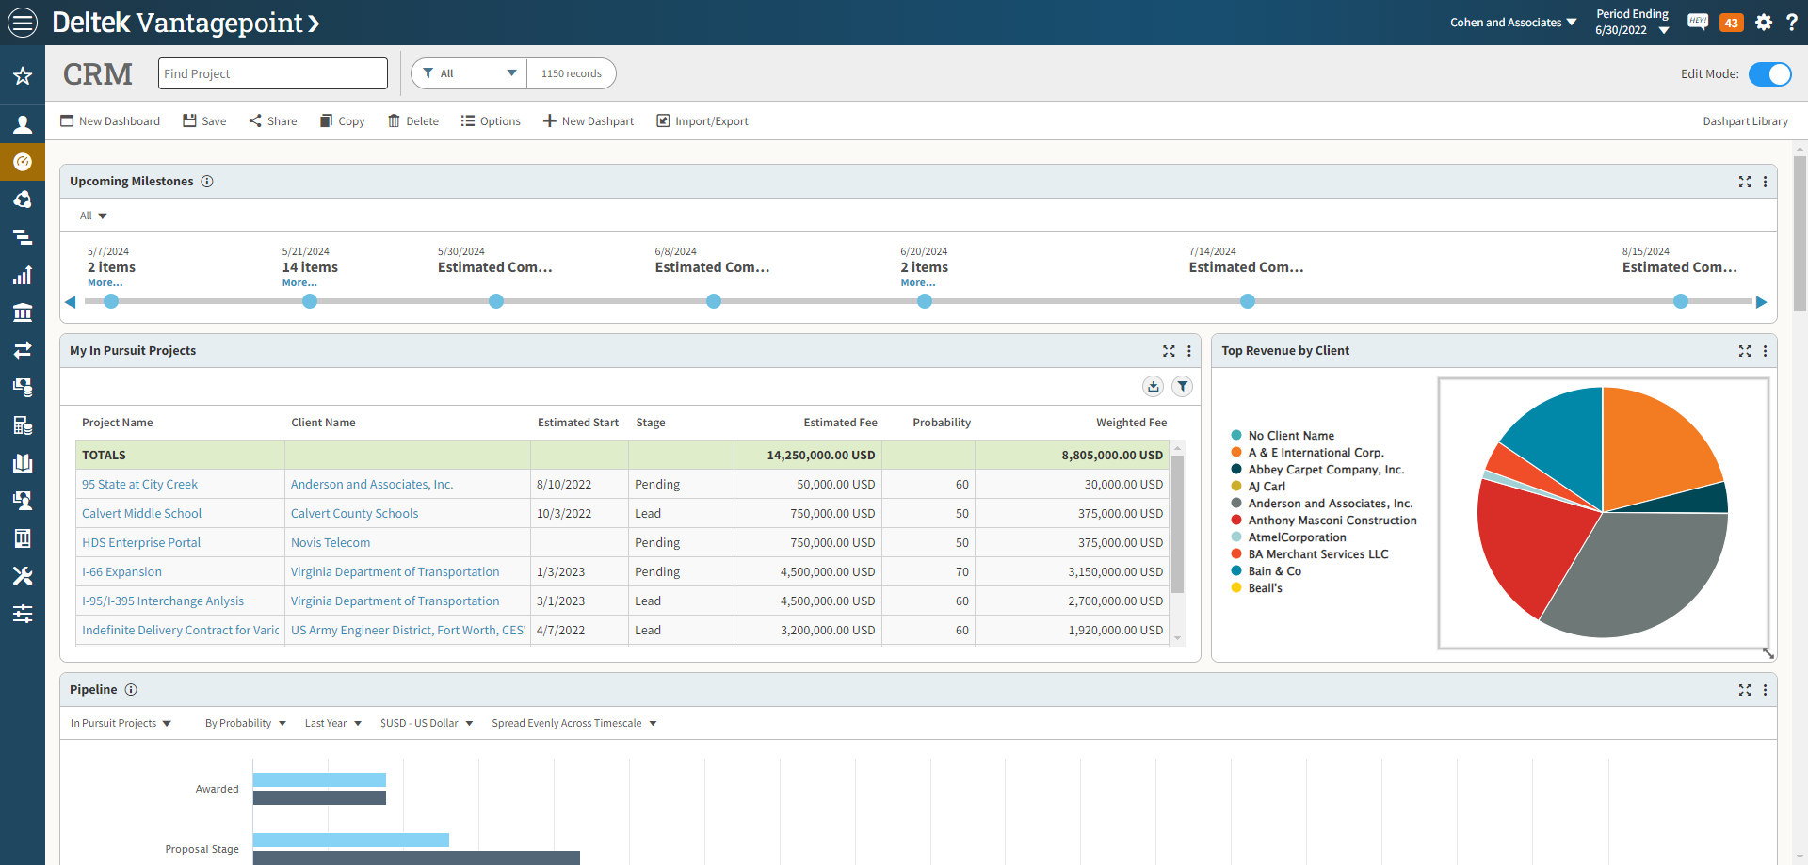1808x865 pixels.
Task: Toggle Anderson and Associates, Inc. legend entry
Action: [x=1330, y=504]
